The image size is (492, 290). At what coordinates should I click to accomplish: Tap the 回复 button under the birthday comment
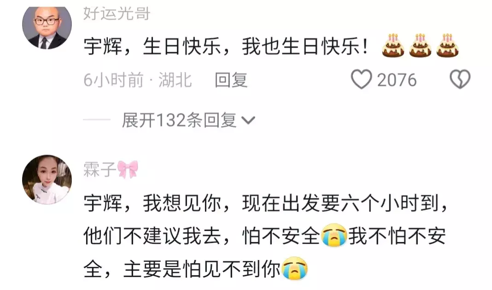231,80
